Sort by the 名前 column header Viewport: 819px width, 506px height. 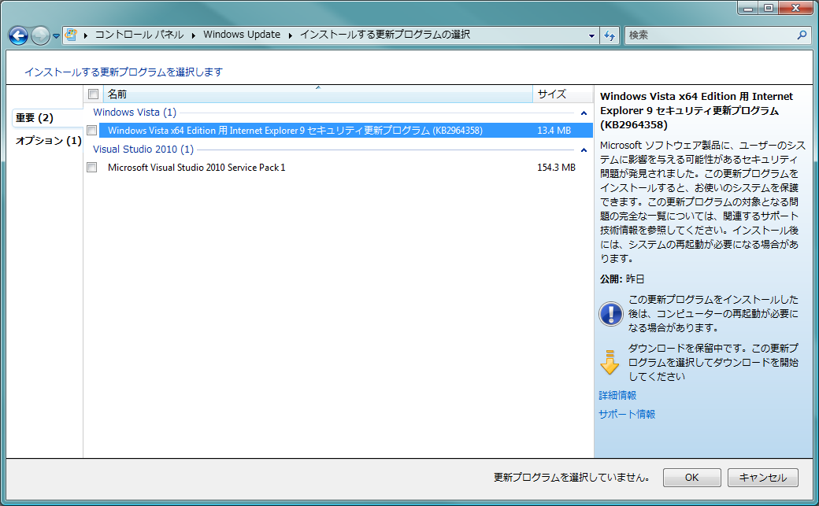tap(317, 94)
